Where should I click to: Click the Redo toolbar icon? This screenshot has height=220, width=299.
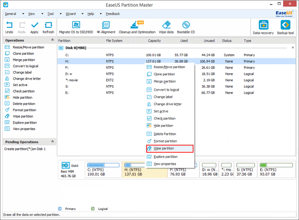point(22,27)
